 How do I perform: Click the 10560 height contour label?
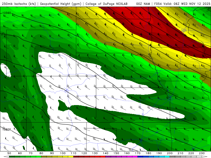(7, 13)
